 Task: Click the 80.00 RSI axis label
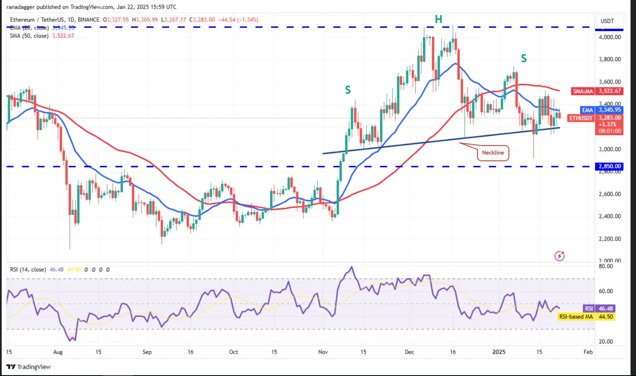point(606,266)
